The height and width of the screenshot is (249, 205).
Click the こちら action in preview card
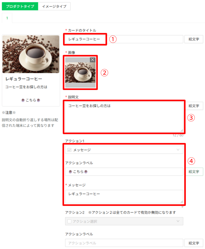click(x=31, y=100)
